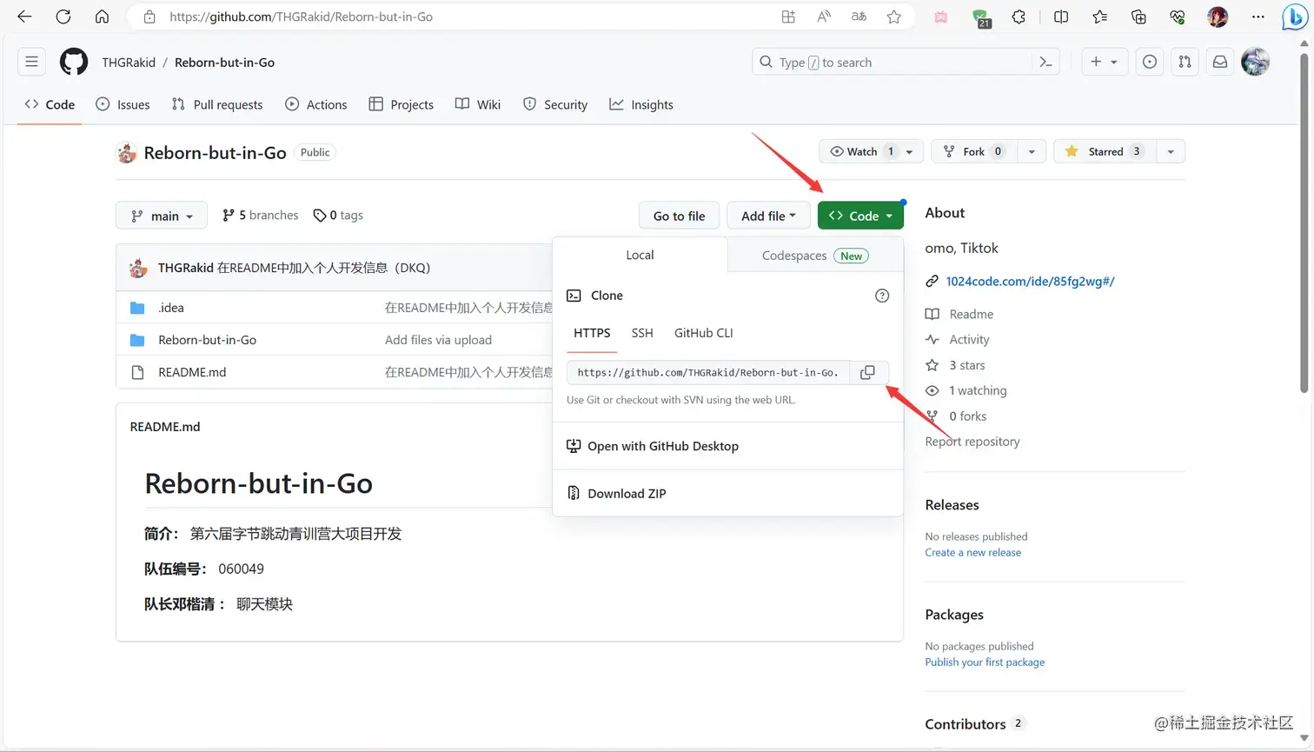Click Create a new release link

(x=972, y=552)
